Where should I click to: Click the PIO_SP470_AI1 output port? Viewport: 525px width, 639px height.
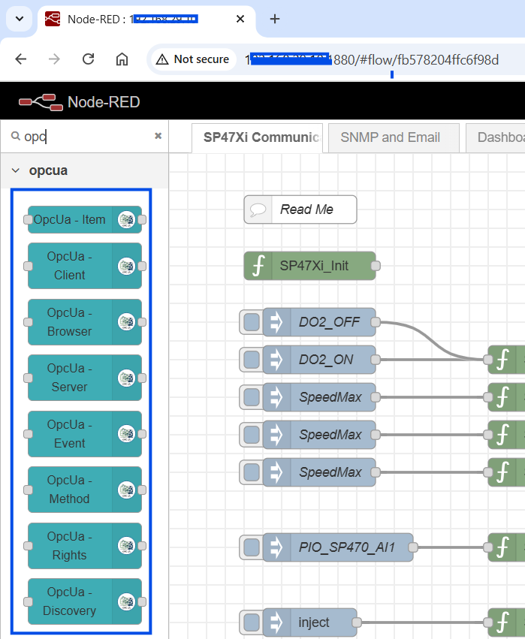point(413,547)
